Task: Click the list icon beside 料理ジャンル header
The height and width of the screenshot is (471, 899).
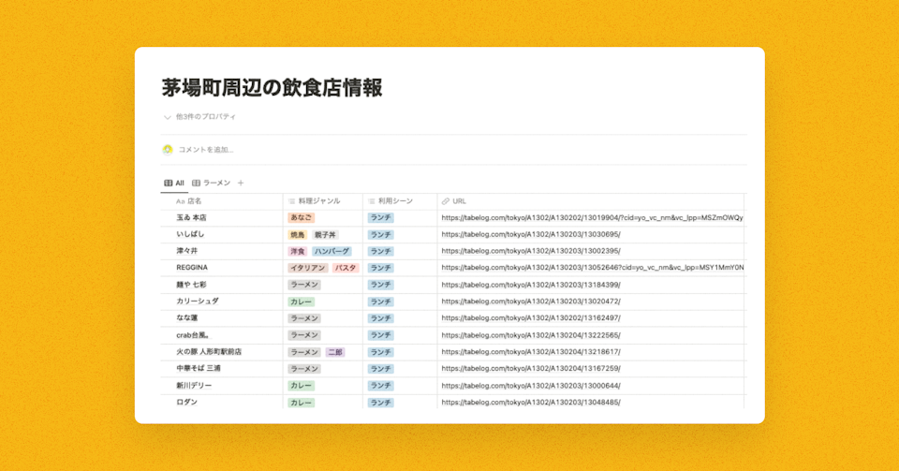Action: (292, 201)
